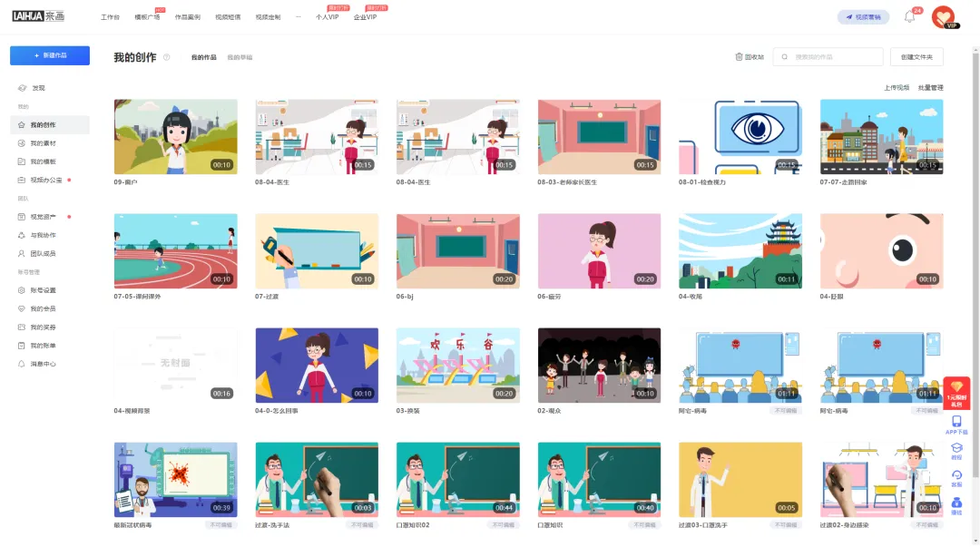Viewport: 980px width, 547px height.
Task: Open the 07-05-课间课外 track thumbnail
Action: (x=176, y=251)
